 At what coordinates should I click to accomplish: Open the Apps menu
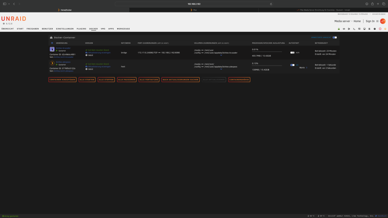(111, 29)
